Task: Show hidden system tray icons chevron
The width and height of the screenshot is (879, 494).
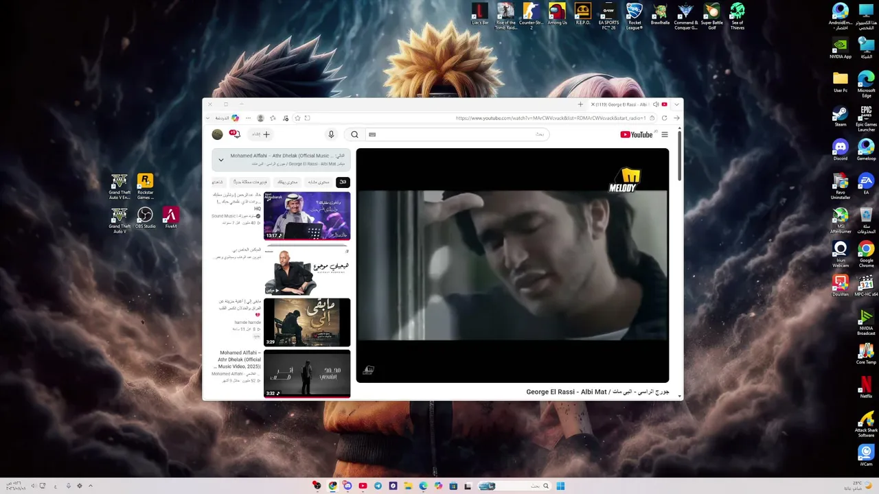Action: click(90, 486)
